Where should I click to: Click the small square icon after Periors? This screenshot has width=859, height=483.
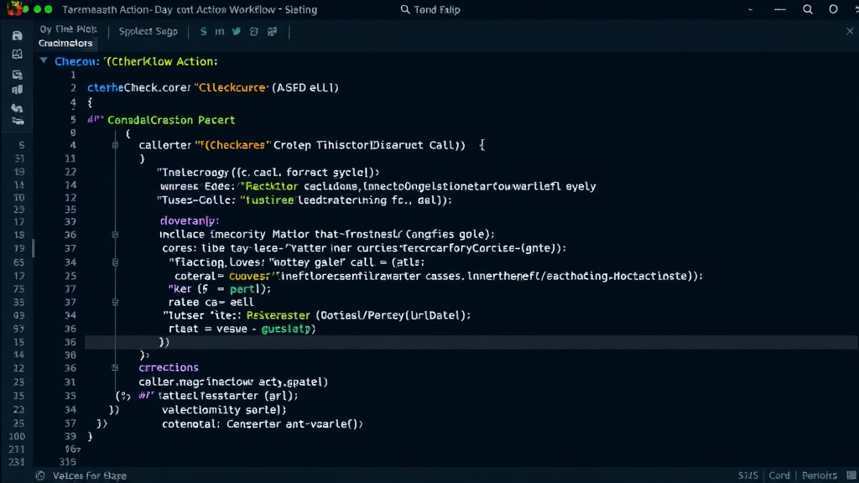point(851,475)
